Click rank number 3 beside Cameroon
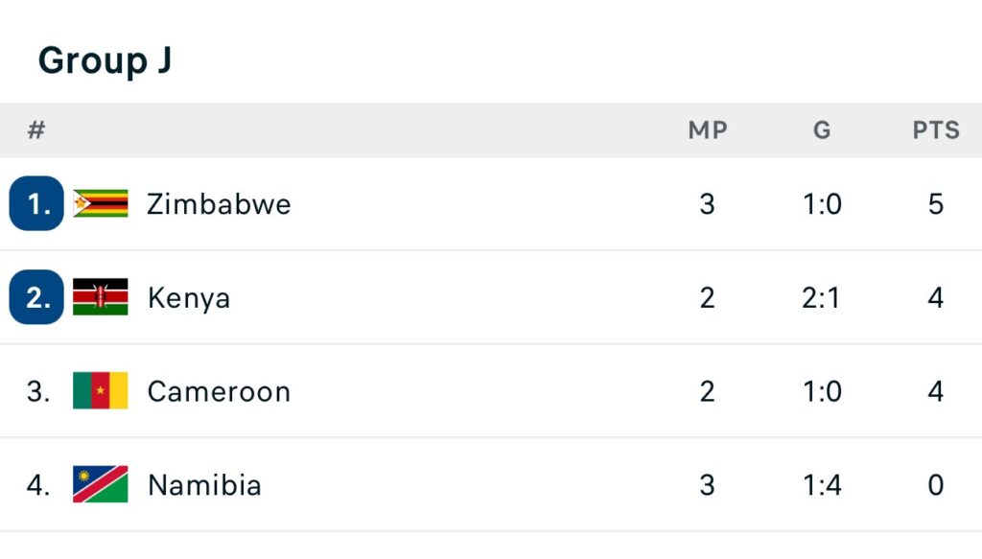Image resolution: width=982 pixels, height=559 pixels. tap(37, 391)
